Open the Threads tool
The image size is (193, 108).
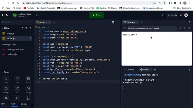point(28,80)
